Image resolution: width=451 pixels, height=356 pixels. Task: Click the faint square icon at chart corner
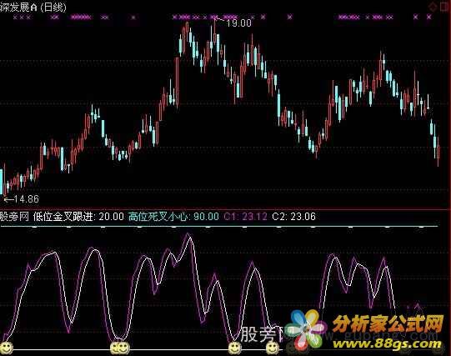pos(444,7)
